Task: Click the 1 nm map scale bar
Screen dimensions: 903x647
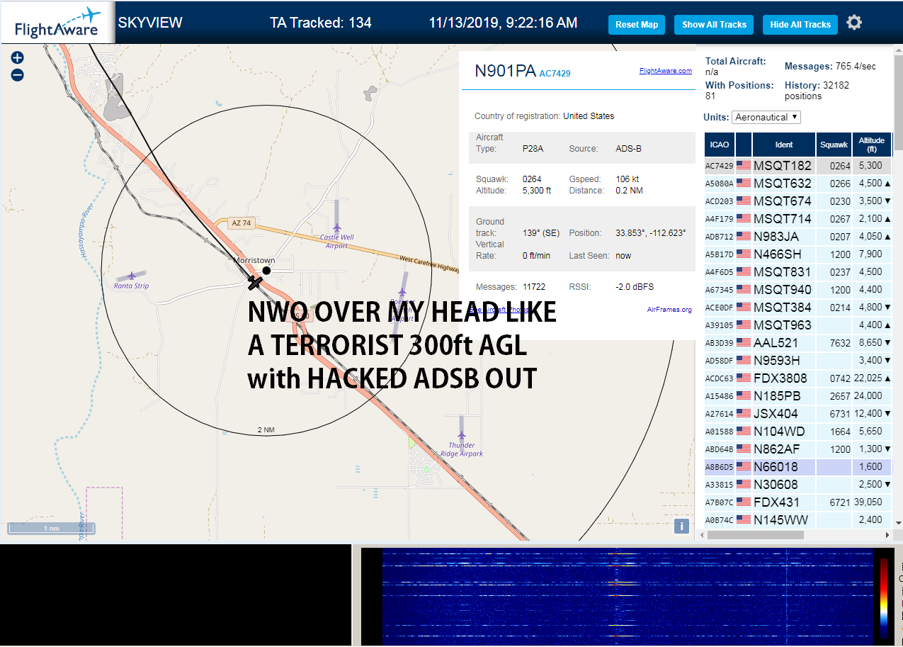Action: point(51,528)
